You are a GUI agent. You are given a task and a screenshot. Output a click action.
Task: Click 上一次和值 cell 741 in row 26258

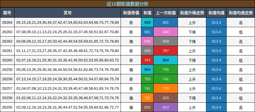pos(166,79)
